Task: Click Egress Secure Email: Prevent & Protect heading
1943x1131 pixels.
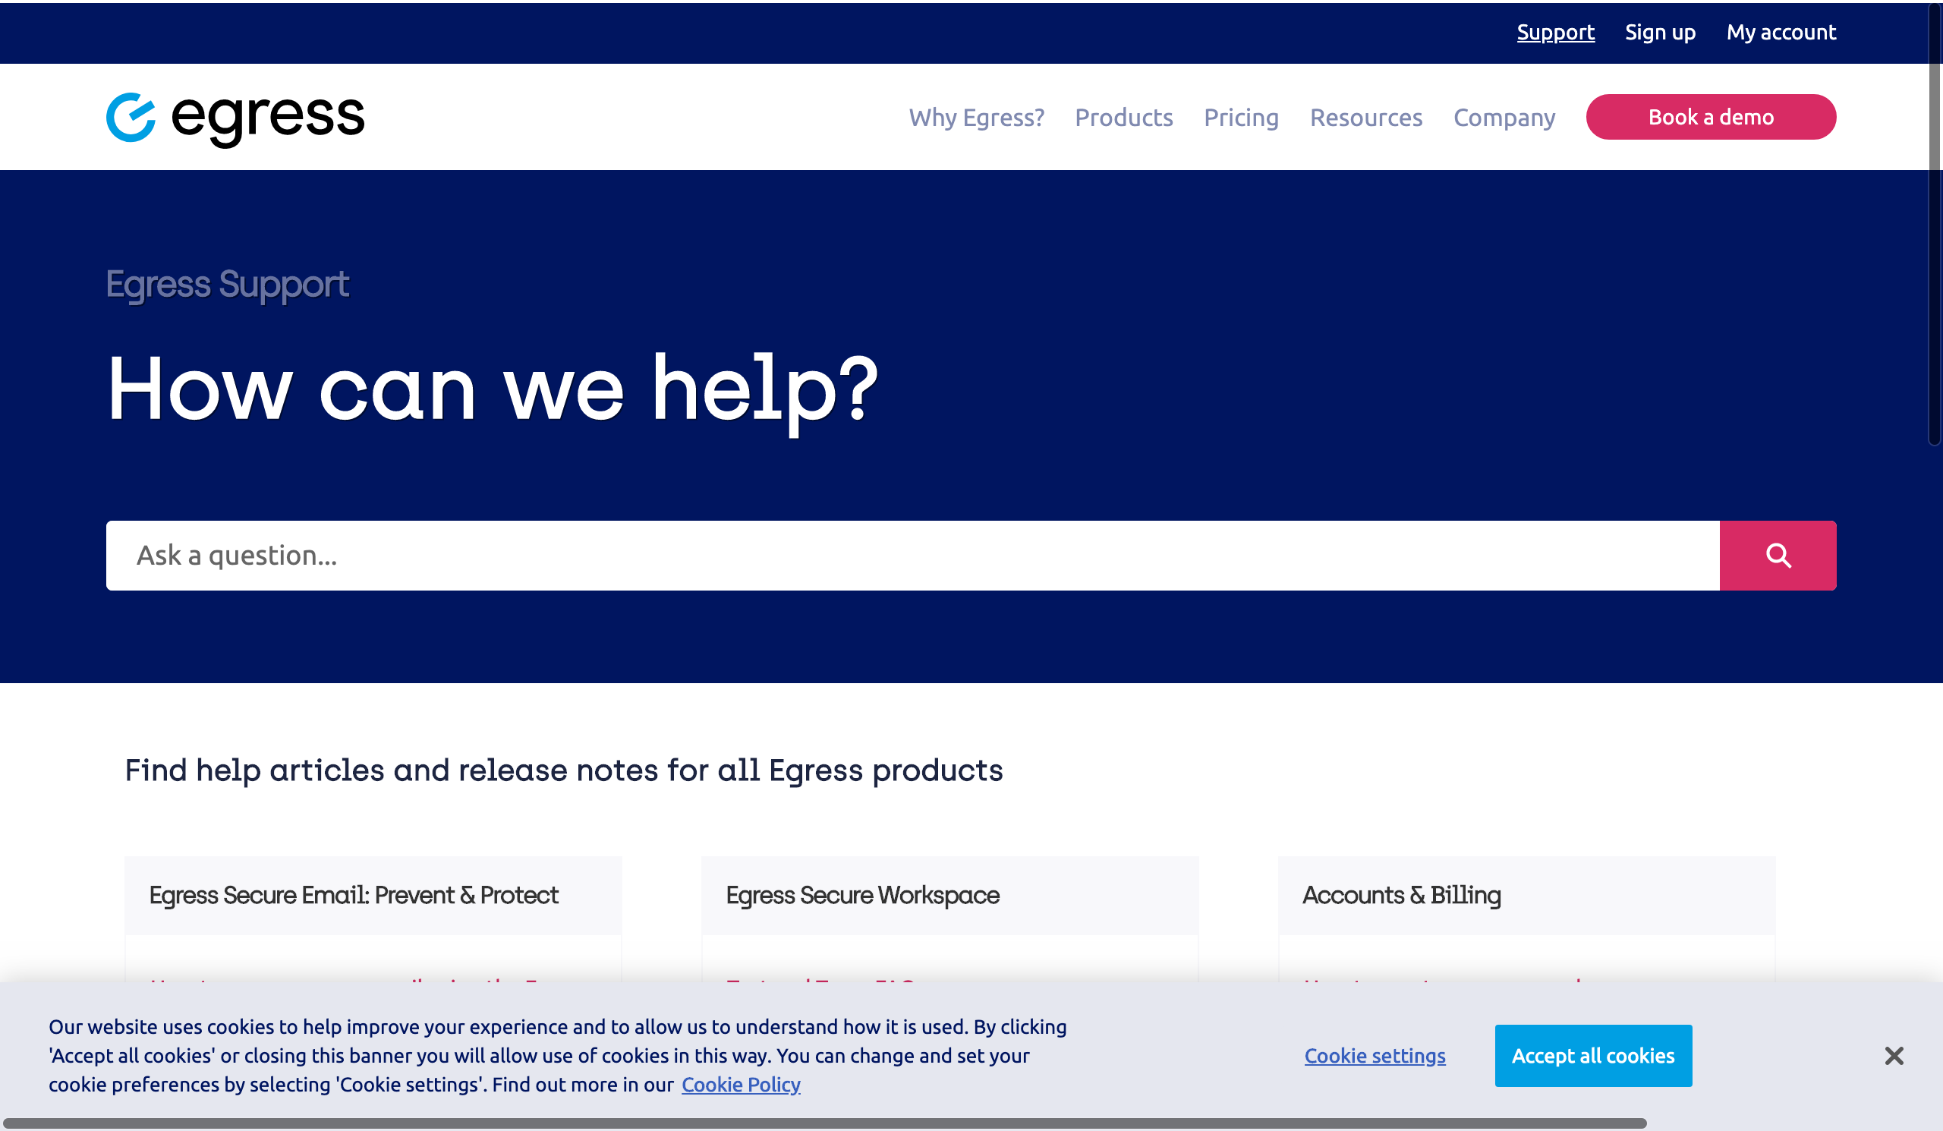Action: coord(353,895)
